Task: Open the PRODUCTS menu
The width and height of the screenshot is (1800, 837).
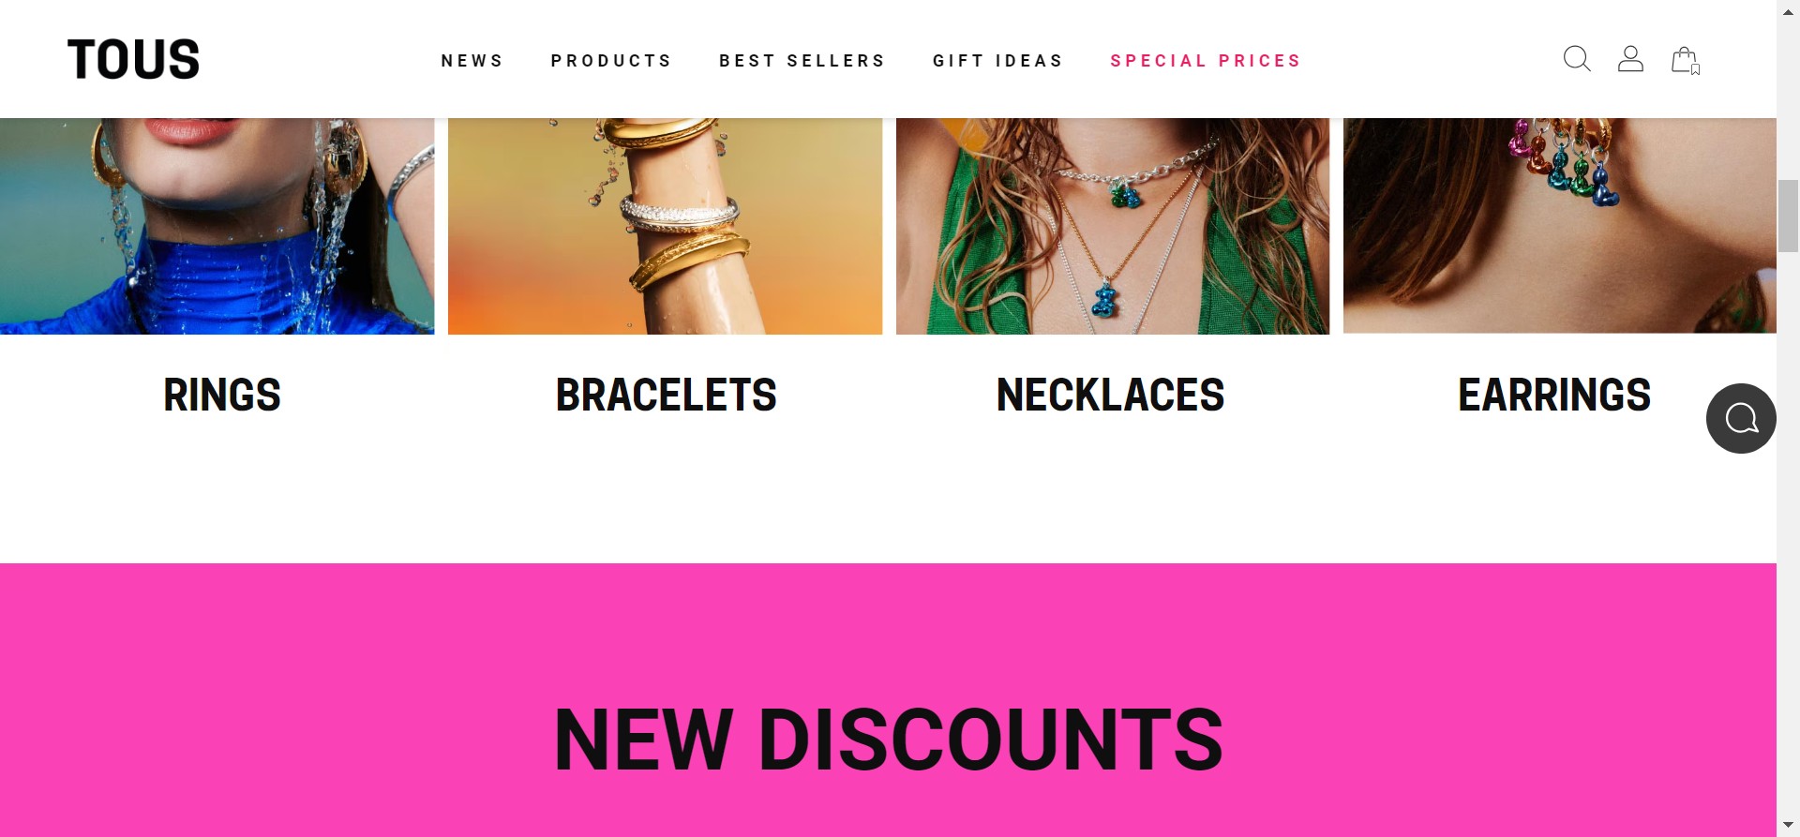Action: pyautogui.click(x=611, y=61)
